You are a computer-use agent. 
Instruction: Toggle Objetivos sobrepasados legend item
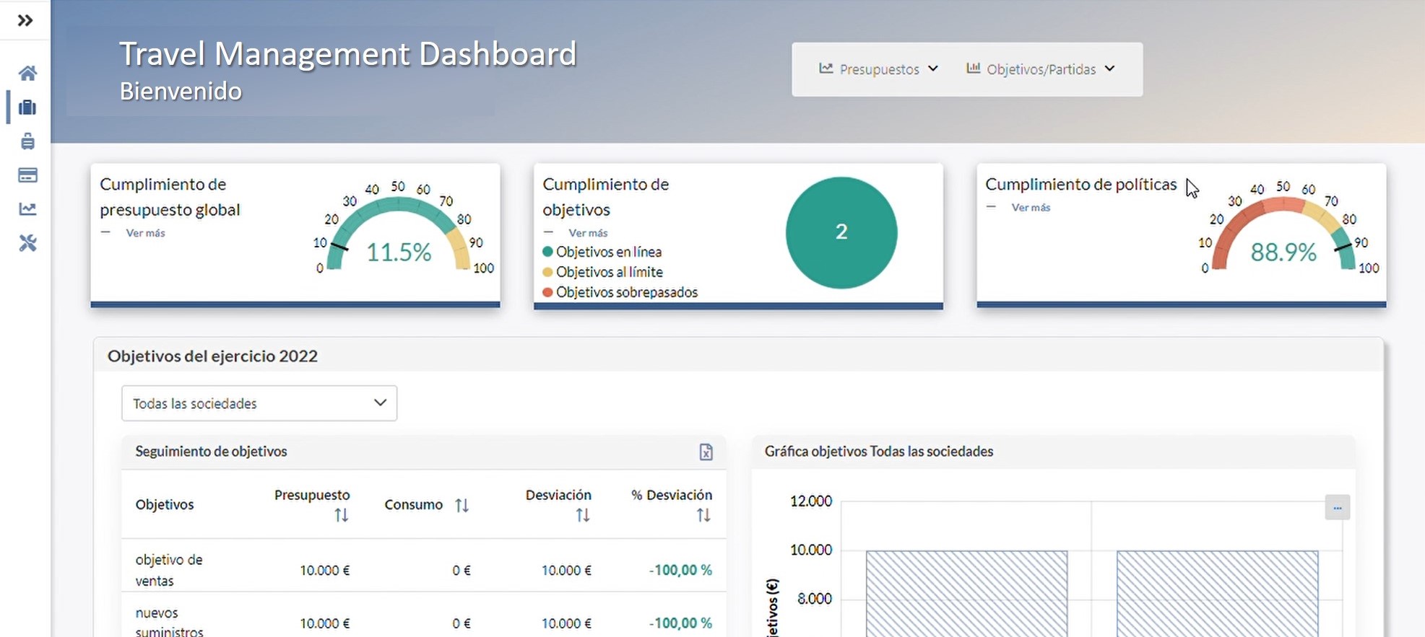pyautogui.click(x=626, y=292)
